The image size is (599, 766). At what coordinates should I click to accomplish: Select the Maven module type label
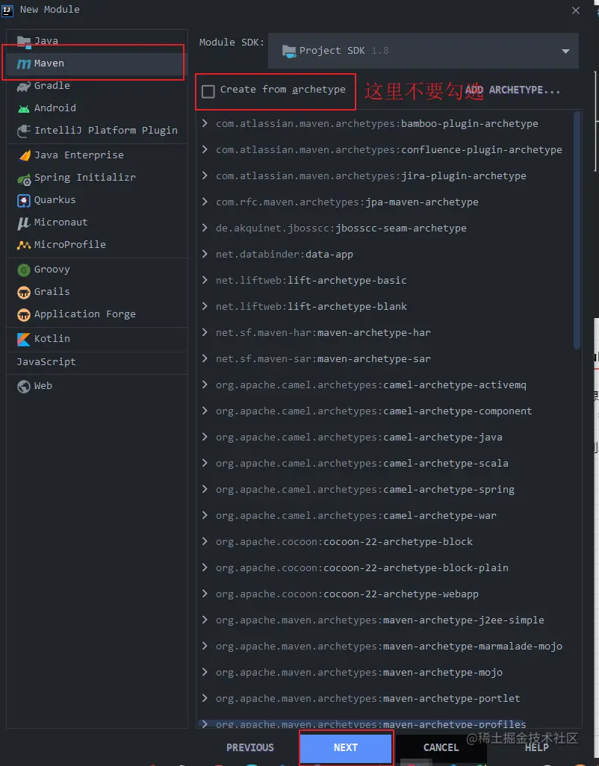[49, 63]
